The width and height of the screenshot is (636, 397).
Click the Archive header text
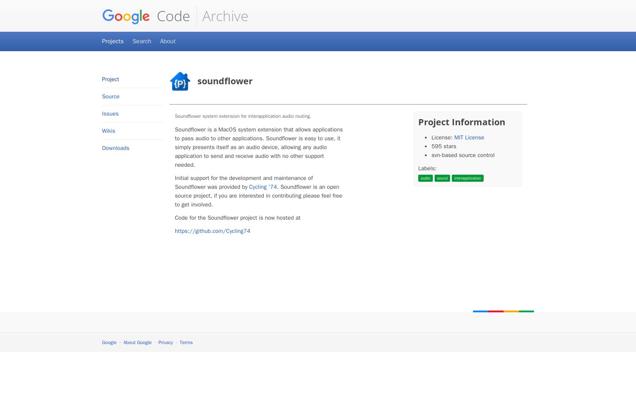[225, 16]
